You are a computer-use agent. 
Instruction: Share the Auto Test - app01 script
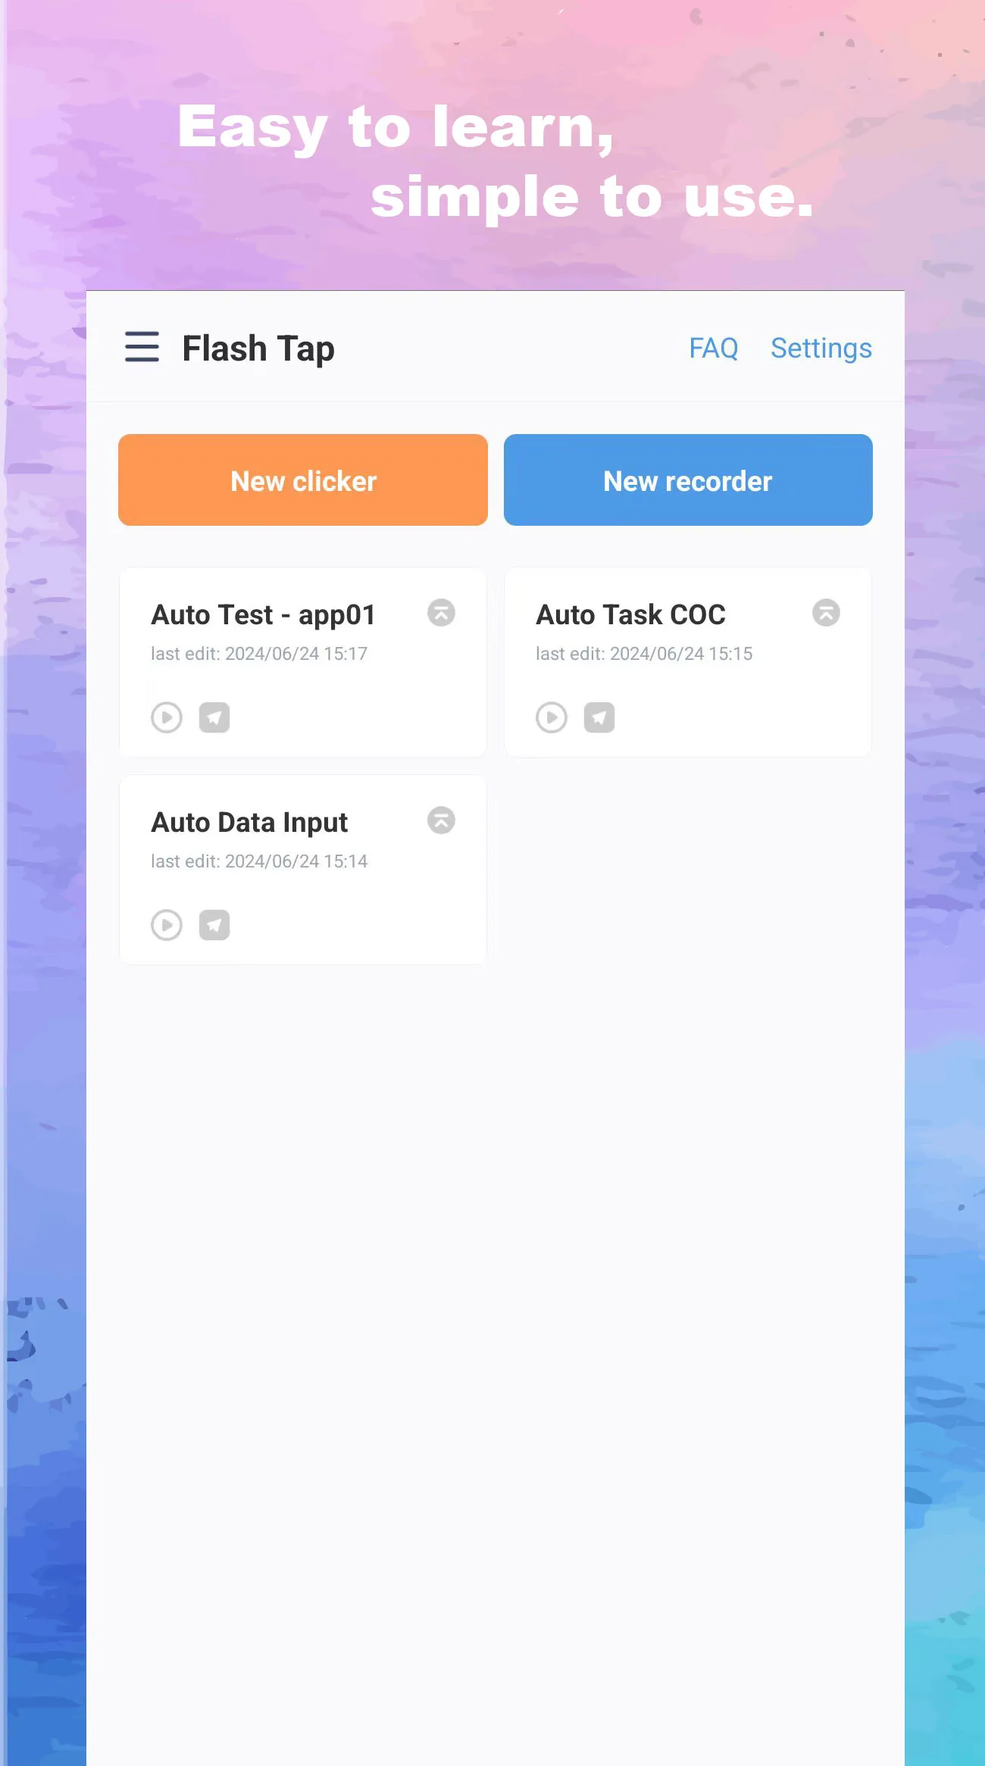point(214,717)
